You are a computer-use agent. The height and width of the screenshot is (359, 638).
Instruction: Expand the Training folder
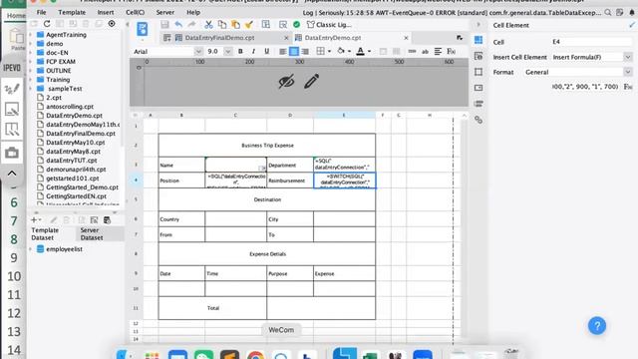coord(31,80)
